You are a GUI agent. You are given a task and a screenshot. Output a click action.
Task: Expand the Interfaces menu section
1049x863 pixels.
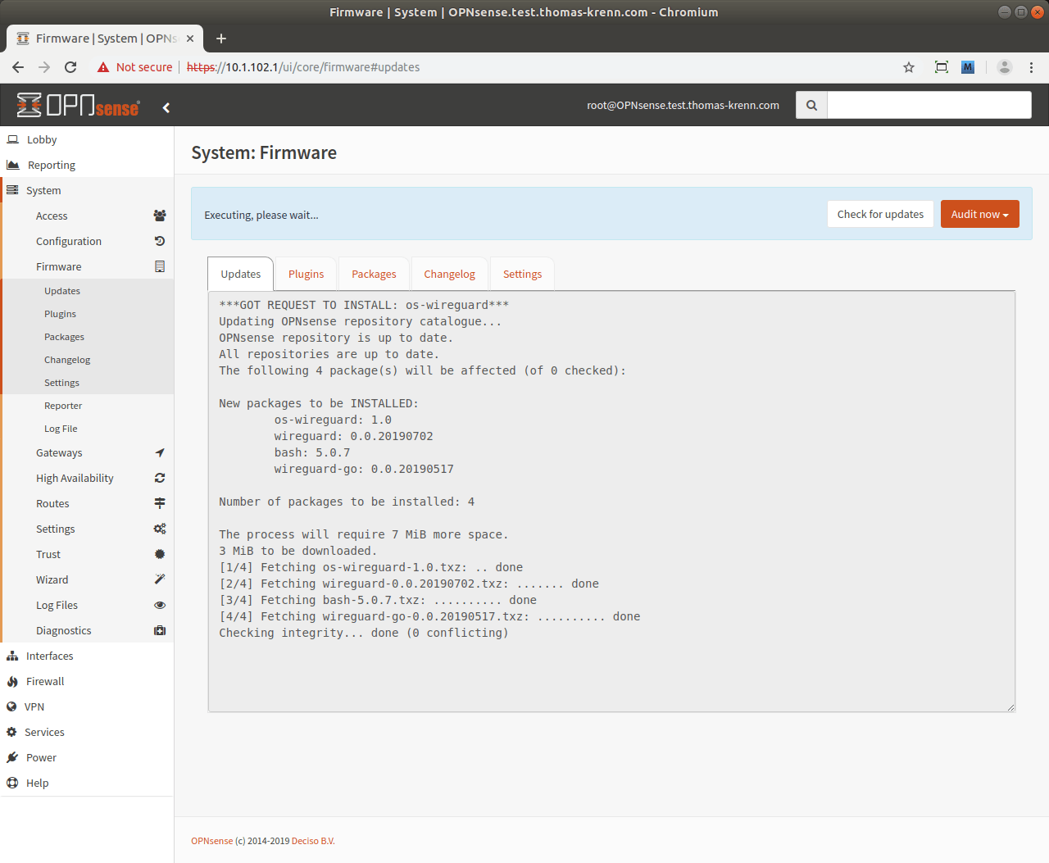49,656
